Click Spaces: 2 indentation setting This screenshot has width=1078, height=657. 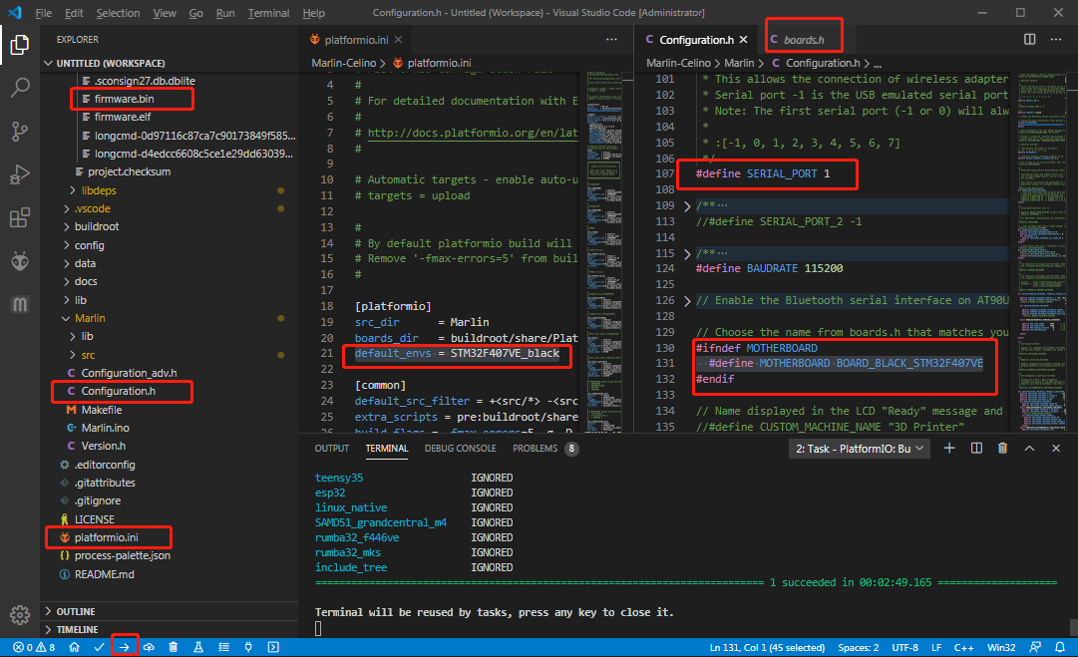point(858,647)
